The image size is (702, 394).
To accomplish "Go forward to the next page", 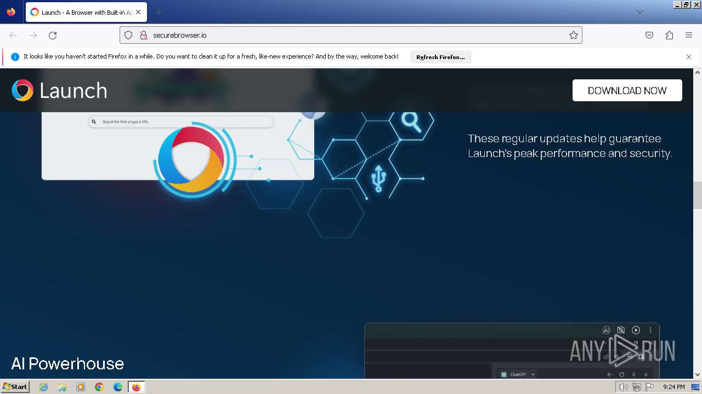I will click(x=33, y=35).
